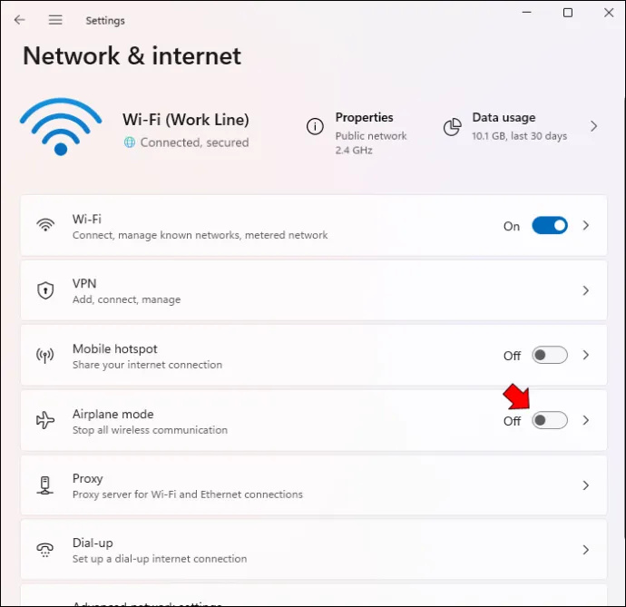Open the Dial-up settings entry

[314, 550]
